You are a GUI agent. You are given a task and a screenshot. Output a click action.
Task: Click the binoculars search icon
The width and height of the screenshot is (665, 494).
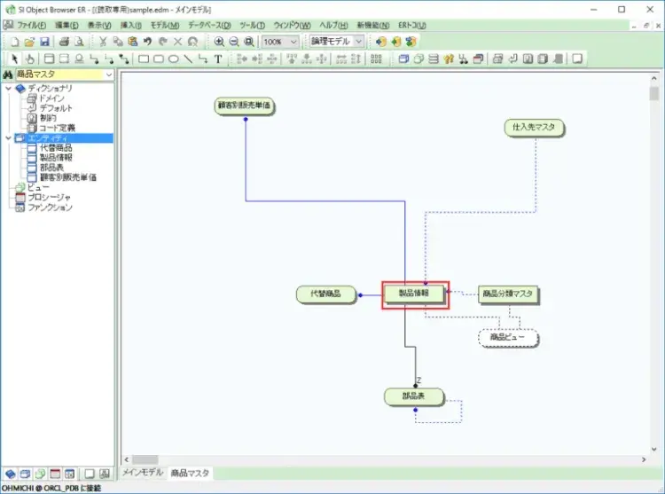[x=9, y=75]
